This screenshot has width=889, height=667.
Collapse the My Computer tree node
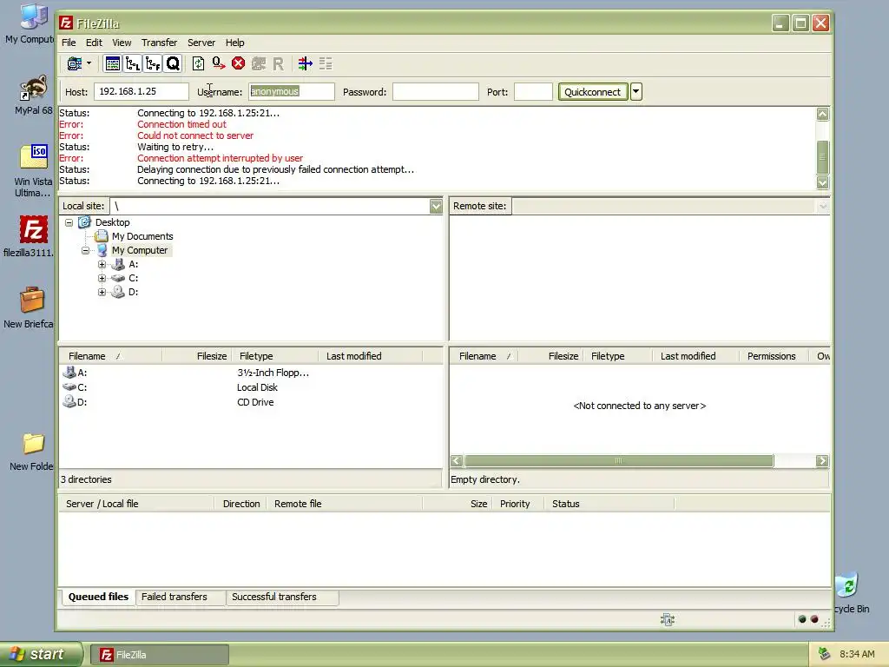[85, 250]
